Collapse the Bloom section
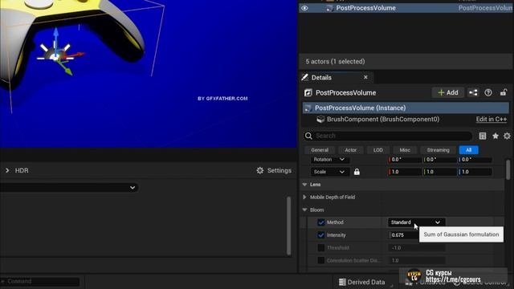The image size is (514, 289). pyautogui.click(x=304, y=210)
